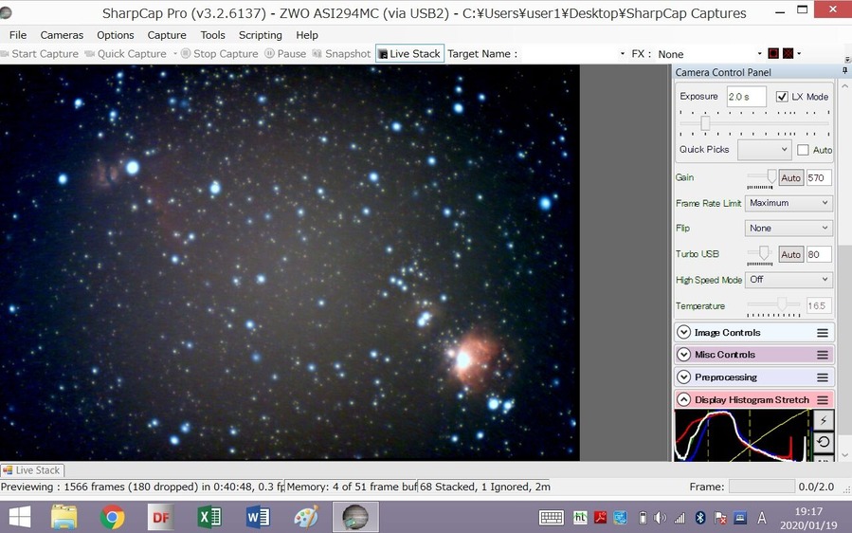Click the Gain value field showing 570
Image resolution: width=852 pixels, height=533 pixels.
point(819,177)
